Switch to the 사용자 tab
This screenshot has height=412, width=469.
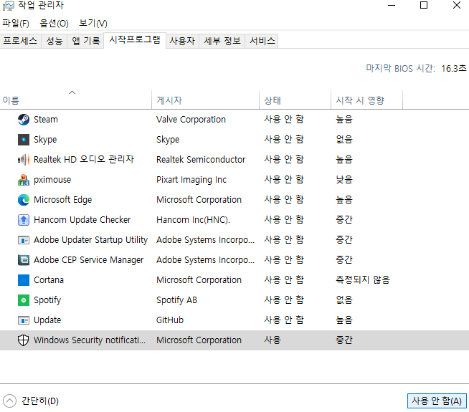pos(182,41)
